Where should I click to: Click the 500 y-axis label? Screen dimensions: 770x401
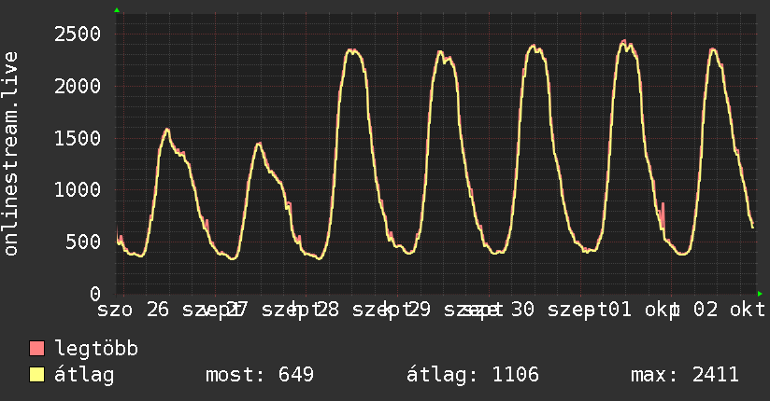[83, 242]
